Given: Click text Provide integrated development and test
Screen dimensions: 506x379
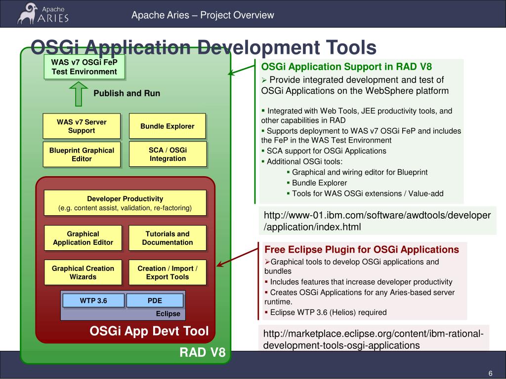Looking at the screenshot, I should pyautogui.click(x=355, y=85).
